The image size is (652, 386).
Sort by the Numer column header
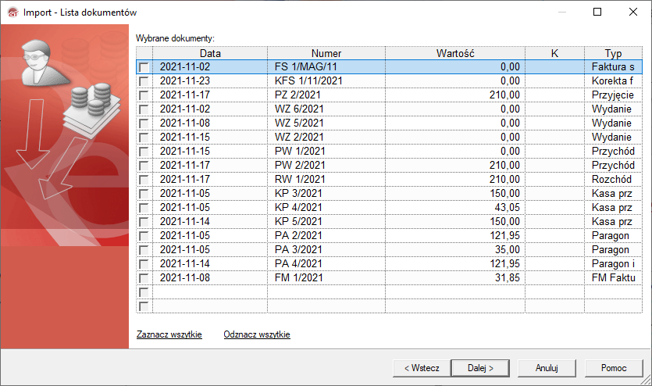point(326,53)
